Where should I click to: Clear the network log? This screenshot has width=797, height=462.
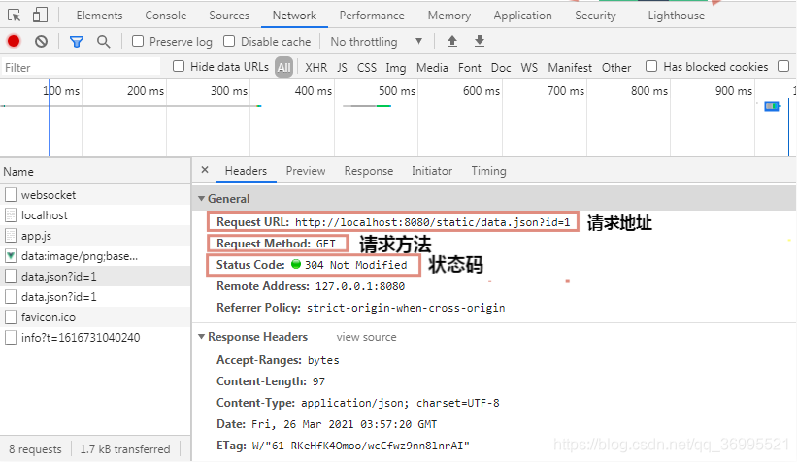click(41, 41)
